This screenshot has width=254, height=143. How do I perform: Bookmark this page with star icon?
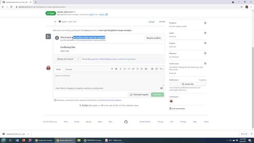(x=242, y=7)
